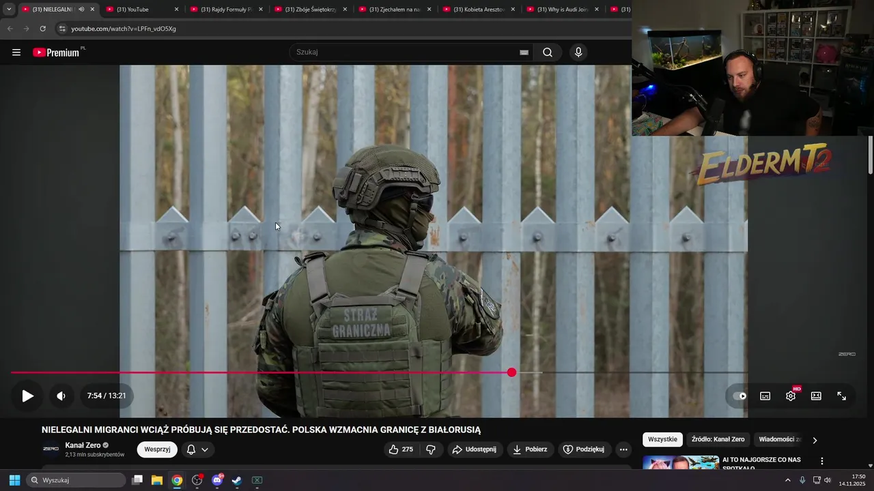The image size is (874, 491).
Task: Dislike the video with thumbs down
Action: pos(431,449)
